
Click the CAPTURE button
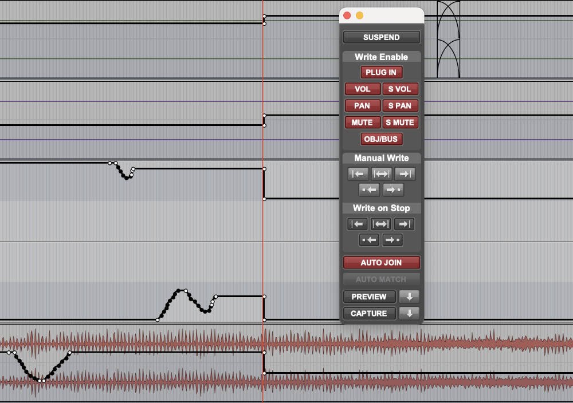click(369, 314)
